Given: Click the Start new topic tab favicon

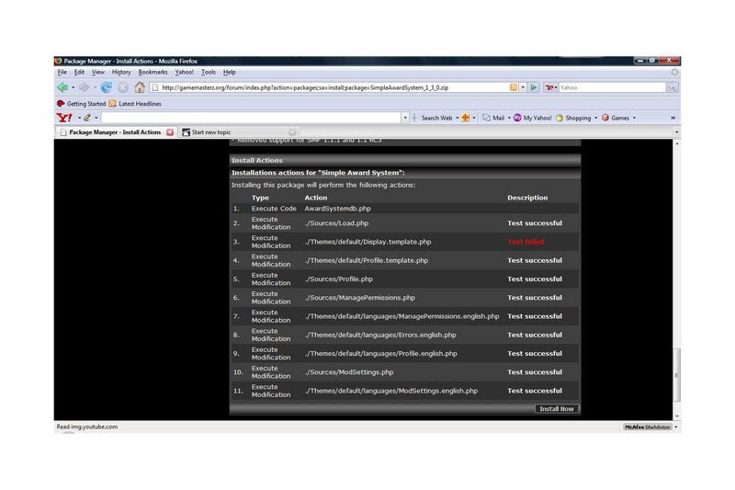Looking at the screenshot, I should point(187,132).
